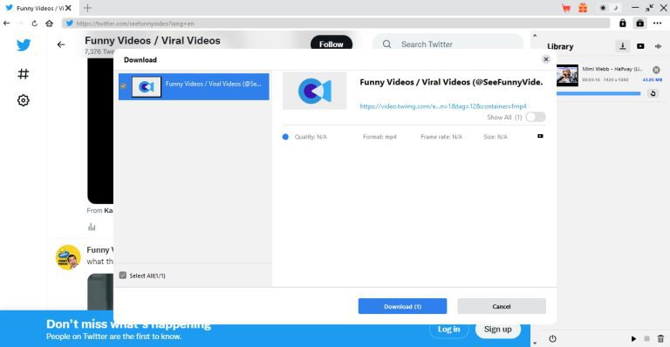Viewport: 670px width, 347px height.
Task: Cancel the download dialog
Action: click(502, 306)
